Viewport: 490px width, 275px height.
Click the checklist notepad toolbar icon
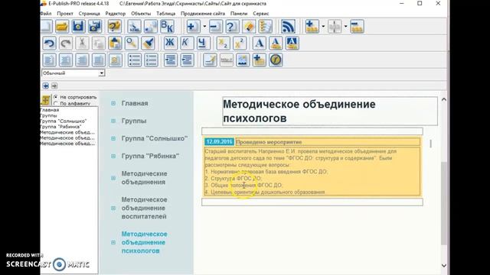pos(265,27)
